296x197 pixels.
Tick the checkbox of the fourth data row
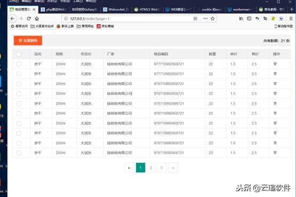tap(19, 93)
